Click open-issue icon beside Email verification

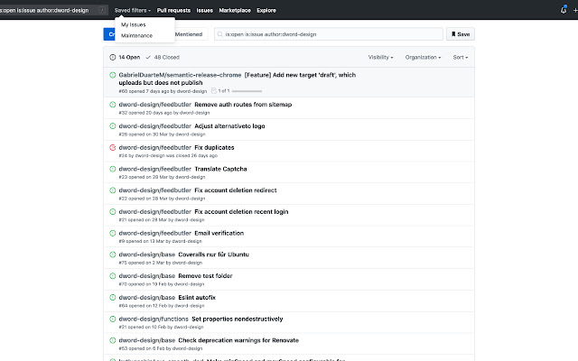coord(113,232)
